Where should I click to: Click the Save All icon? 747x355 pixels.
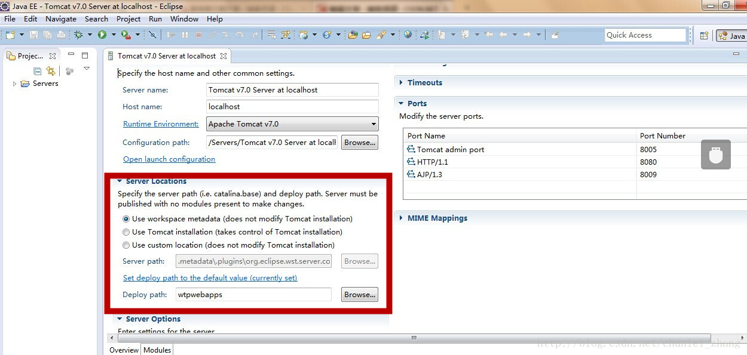click(x=47, y=35)
